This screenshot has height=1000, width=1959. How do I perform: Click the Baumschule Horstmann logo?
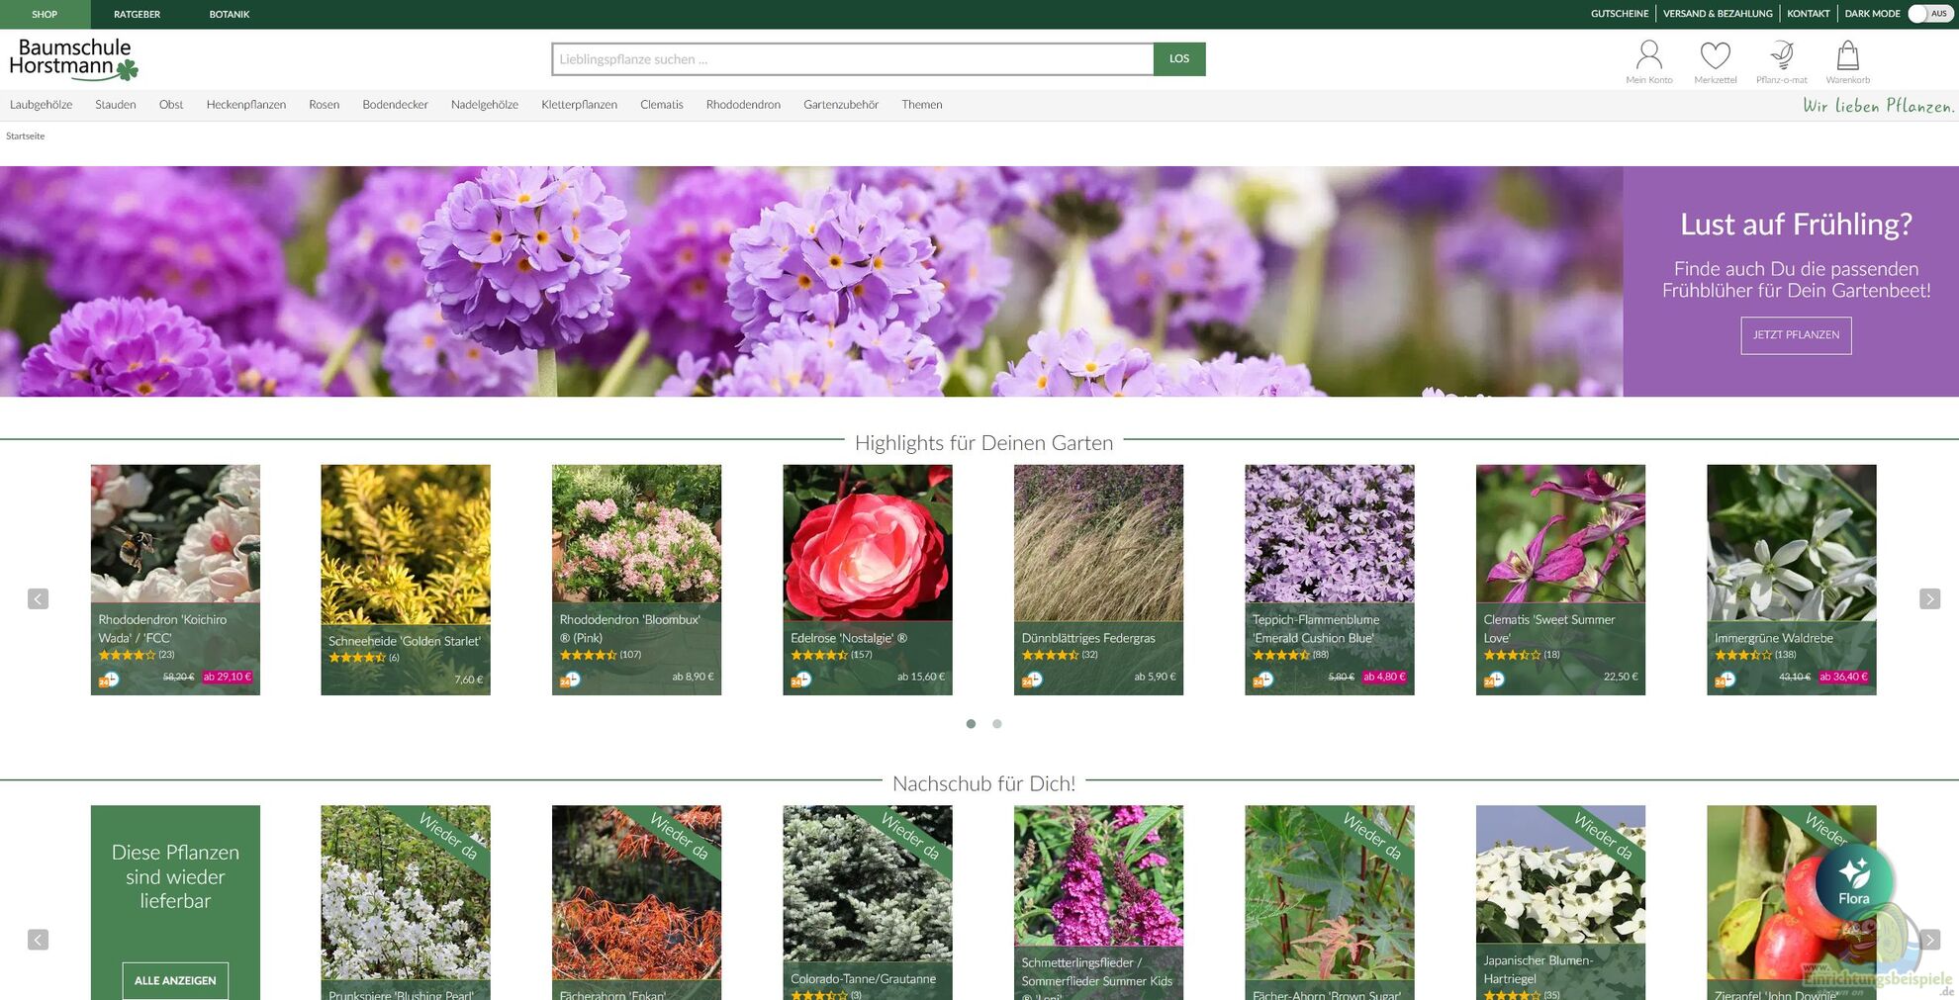73,59
